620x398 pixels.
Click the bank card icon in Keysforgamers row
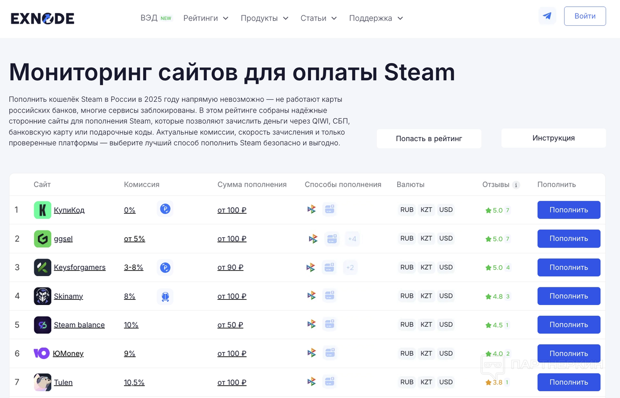click(x=329, y=267)
